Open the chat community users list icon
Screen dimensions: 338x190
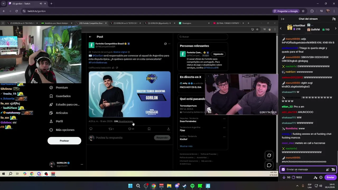pos(334,19)
